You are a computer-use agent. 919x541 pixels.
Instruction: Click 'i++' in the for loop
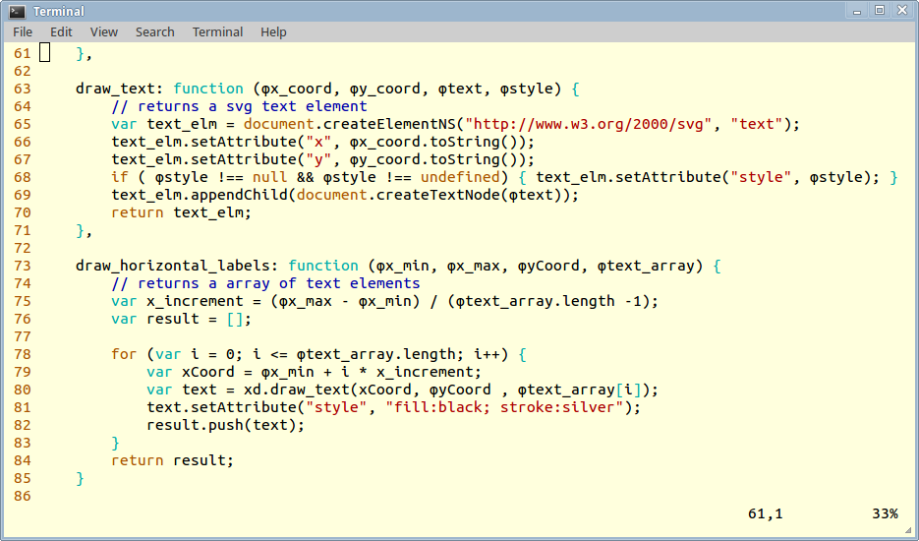tap(487, 354)
